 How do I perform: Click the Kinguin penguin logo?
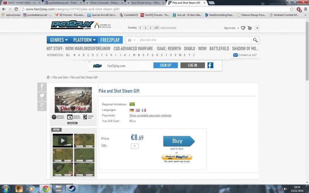(103, 26)
